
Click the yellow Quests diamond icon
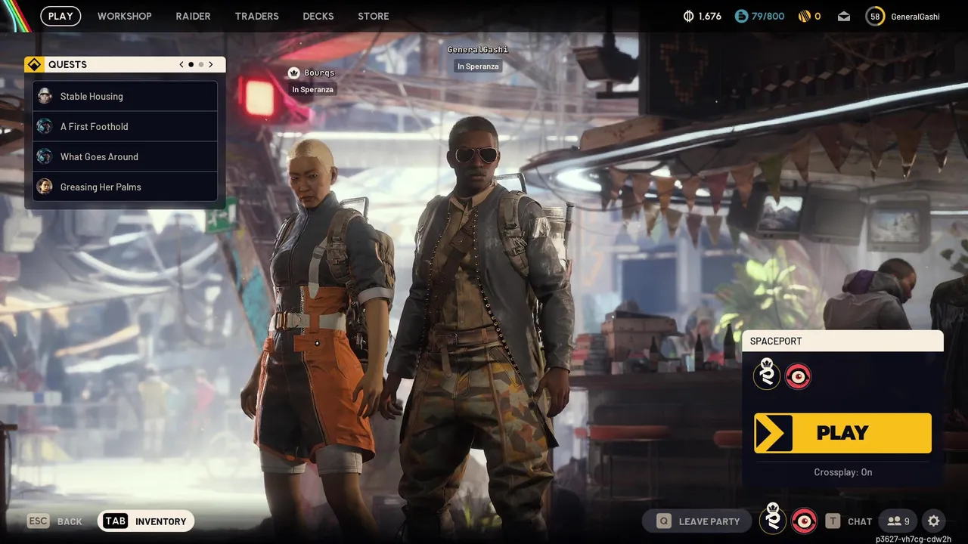34,65
